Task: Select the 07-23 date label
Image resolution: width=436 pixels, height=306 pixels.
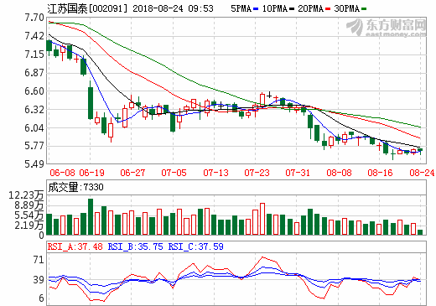Action: [x=257, y=173]
